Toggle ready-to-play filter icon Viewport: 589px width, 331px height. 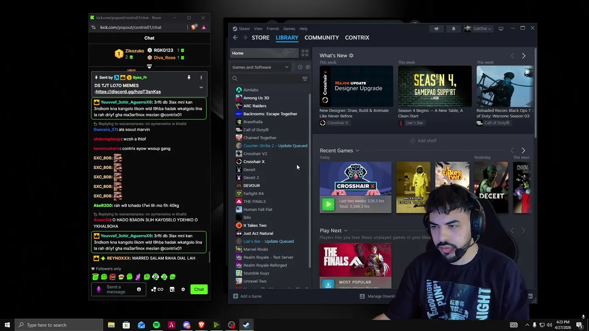308,67
